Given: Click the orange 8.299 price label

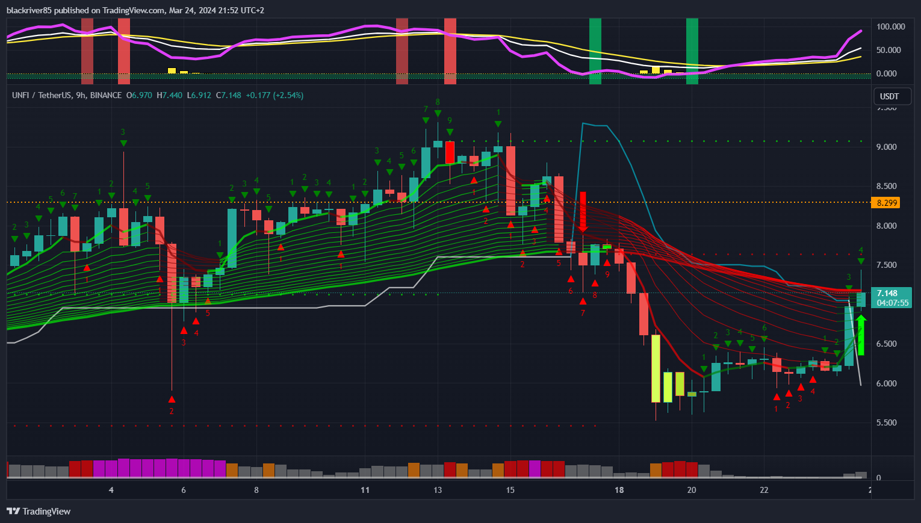Looking at the screenshot, I should (885, 203).
